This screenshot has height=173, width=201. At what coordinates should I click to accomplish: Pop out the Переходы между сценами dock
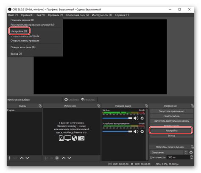coord(192,147)
